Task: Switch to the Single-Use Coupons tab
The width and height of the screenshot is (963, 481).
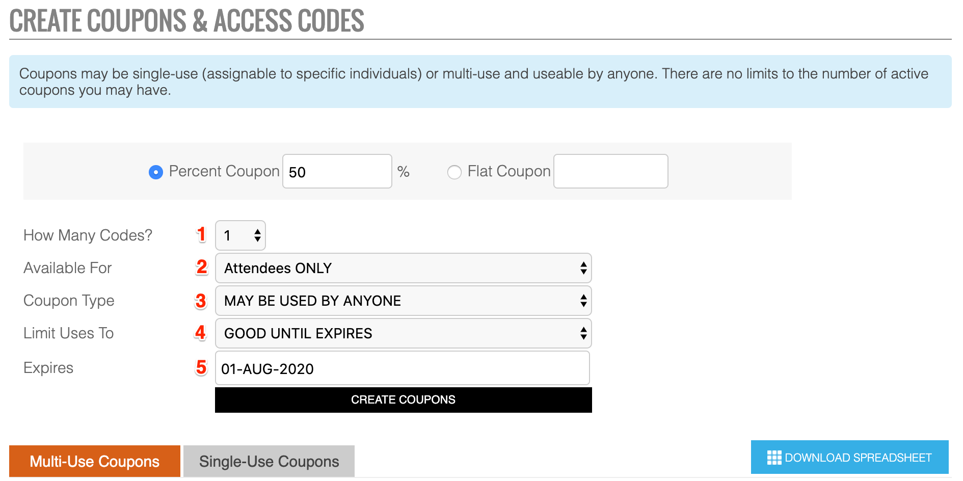Action: pos(269,461)
